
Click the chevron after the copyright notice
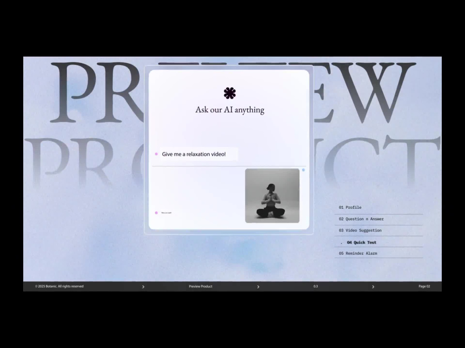click(x=143, y=287)
